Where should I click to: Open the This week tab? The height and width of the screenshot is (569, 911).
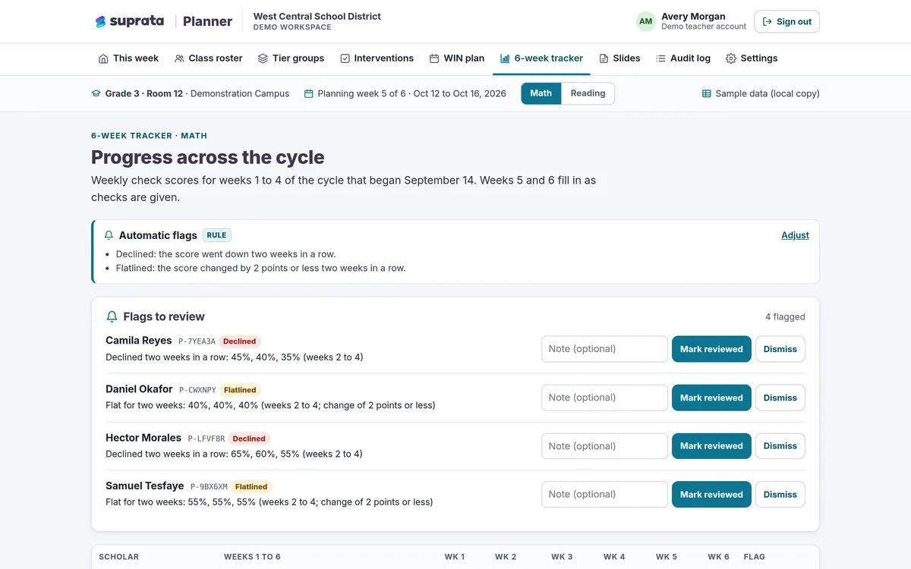click(128, 58)
